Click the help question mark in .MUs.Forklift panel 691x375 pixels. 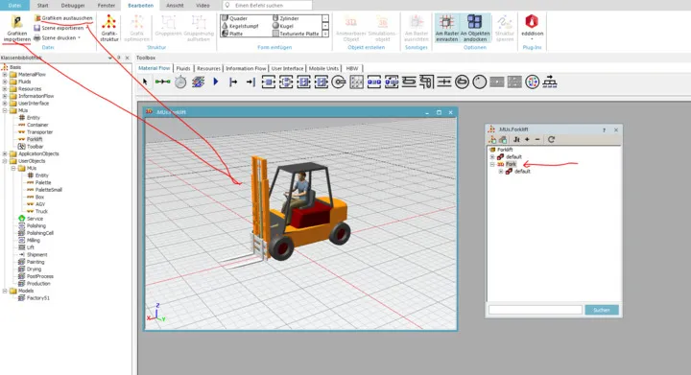point(604,129)
